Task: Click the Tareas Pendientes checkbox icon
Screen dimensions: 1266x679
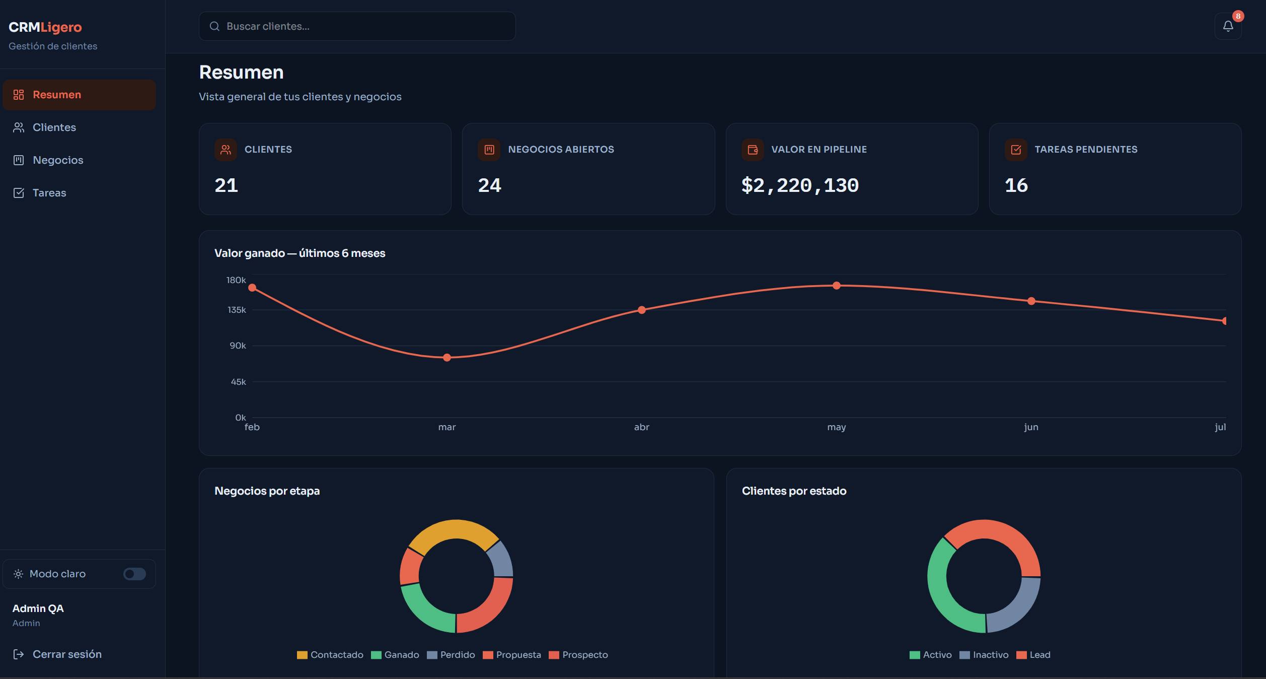Action: 1016,150
